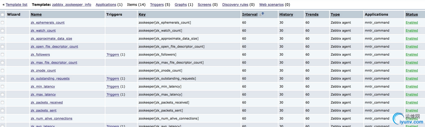Disable zk_open_file_descriptor_count via its Enabled link
Viewport: 425px width, 127px height.
pyautogui.click(x=412, y=47)
